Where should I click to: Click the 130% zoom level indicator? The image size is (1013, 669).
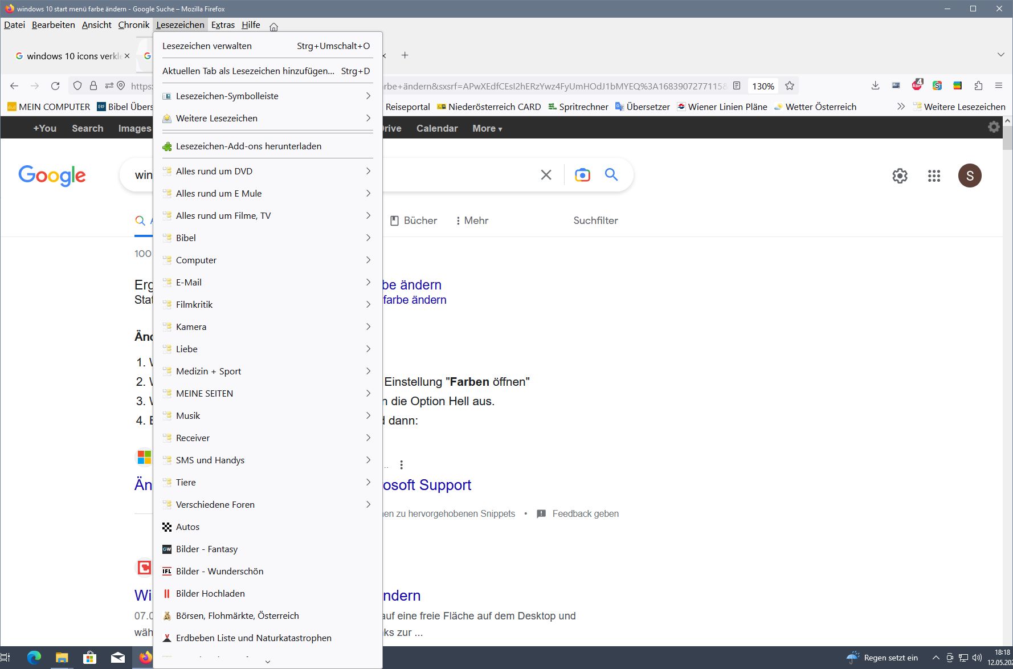[x=763, y=86]
